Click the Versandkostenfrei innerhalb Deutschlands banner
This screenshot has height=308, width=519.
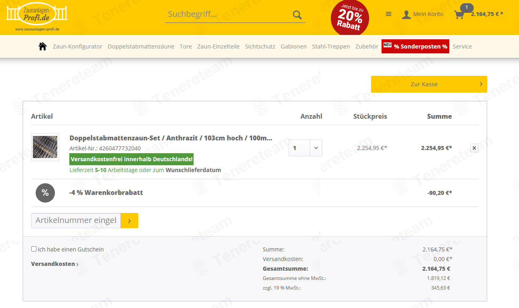(x=131, y=159)
